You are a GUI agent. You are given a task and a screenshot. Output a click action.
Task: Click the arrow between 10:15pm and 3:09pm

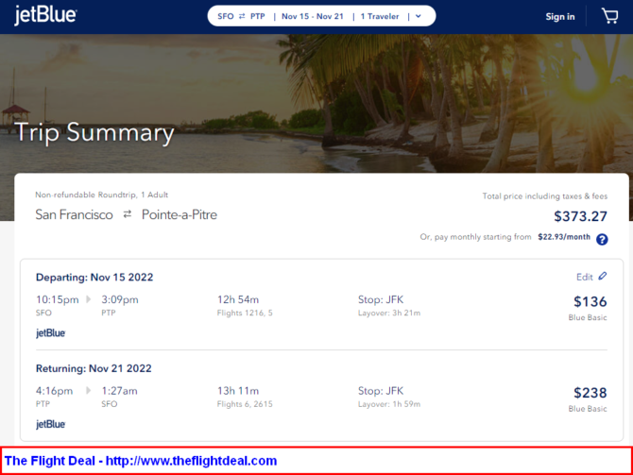[x=89, y=299]
